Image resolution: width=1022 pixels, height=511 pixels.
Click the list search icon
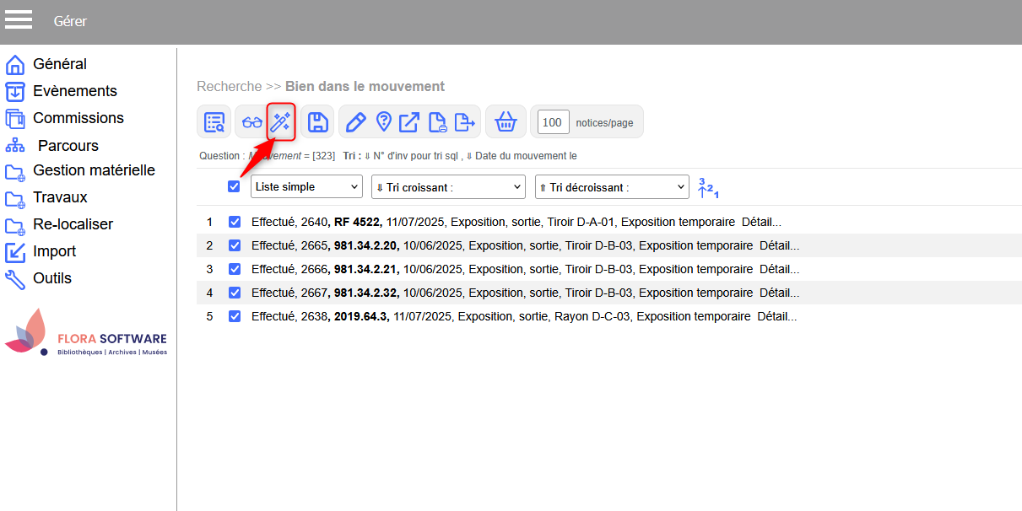pos(214,122)
